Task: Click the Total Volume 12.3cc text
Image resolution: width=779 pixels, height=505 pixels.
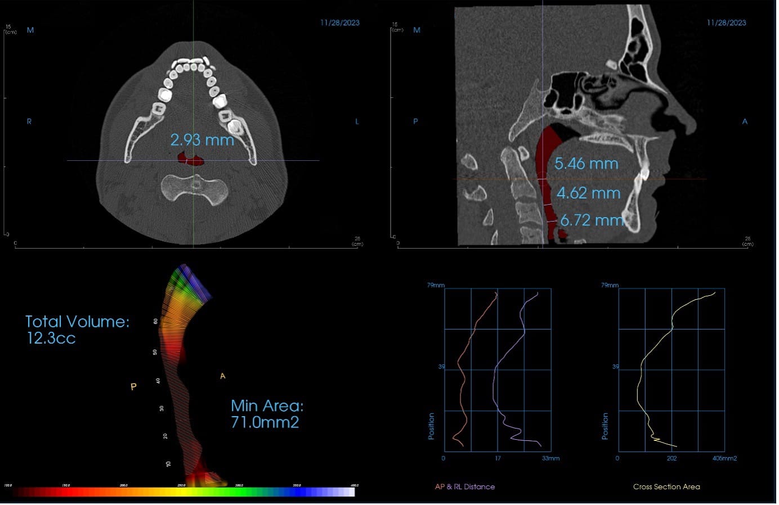Action: (77, 329)
